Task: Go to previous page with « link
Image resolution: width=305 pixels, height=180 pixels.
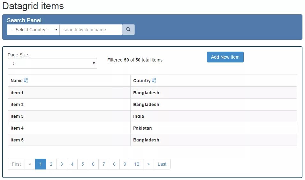Action: 30,164
